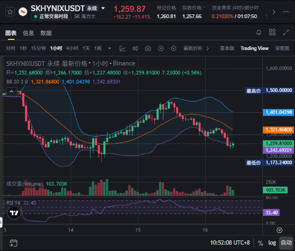This screenshot has width=295, height=251.
Task: Click the orange 1,321.86800 basis price label
Action: 278,130
